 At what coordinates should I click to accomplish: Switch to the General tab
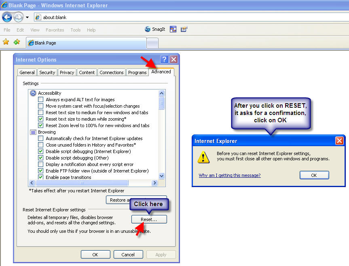27,72
